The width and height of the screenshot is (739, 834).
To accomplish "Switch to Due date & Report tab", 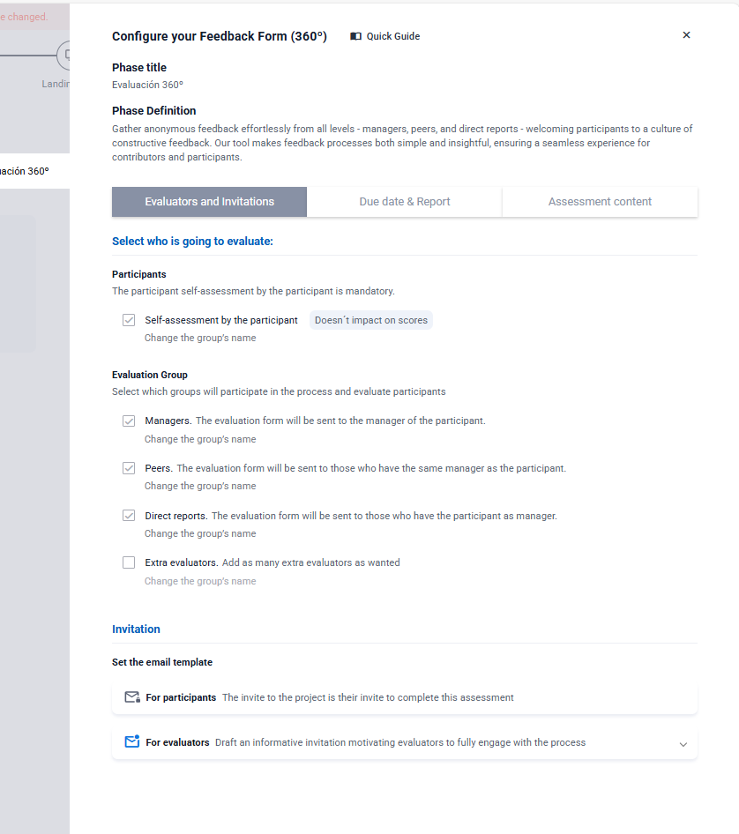I will coord(405,202).
